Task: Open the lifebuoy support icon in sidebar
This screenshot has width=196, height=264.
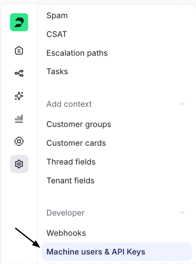Action: click(x=19, y=141)
